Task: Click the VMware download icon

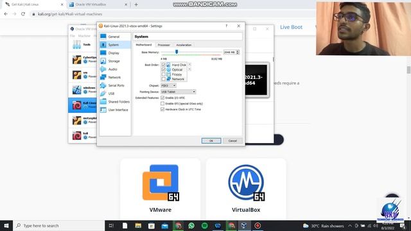Action: [x=161, y=182]
